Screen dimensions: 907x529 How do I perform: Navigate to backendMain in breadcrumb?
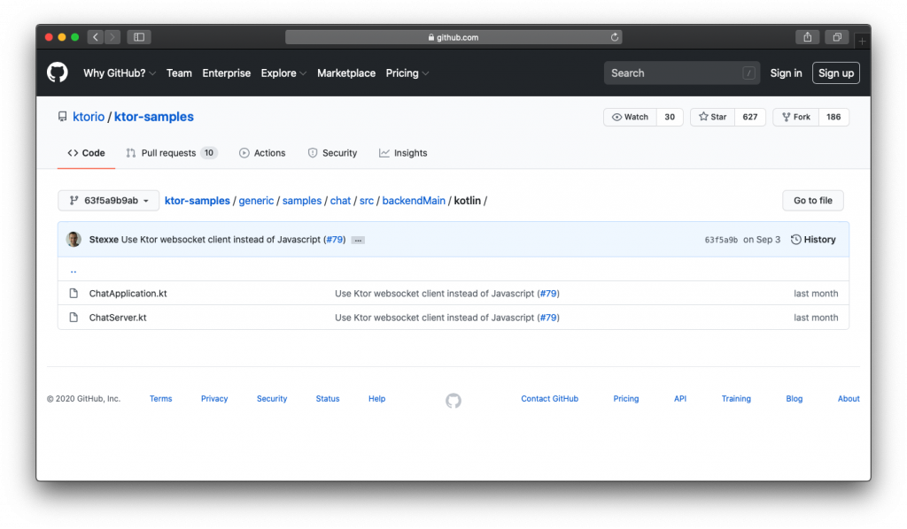click(x=414, y=201)
